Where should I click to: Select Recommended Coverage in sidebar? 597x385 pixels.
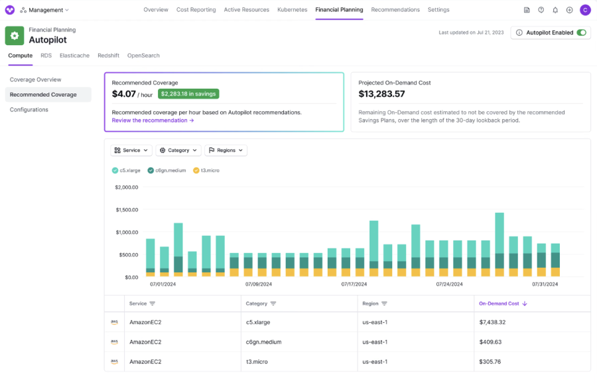click(x=48, y=95)
